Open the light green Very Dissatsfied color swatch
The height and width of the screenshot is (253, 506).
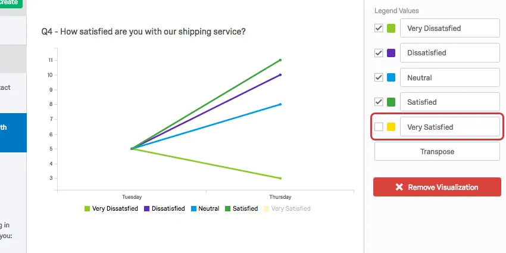391,28
